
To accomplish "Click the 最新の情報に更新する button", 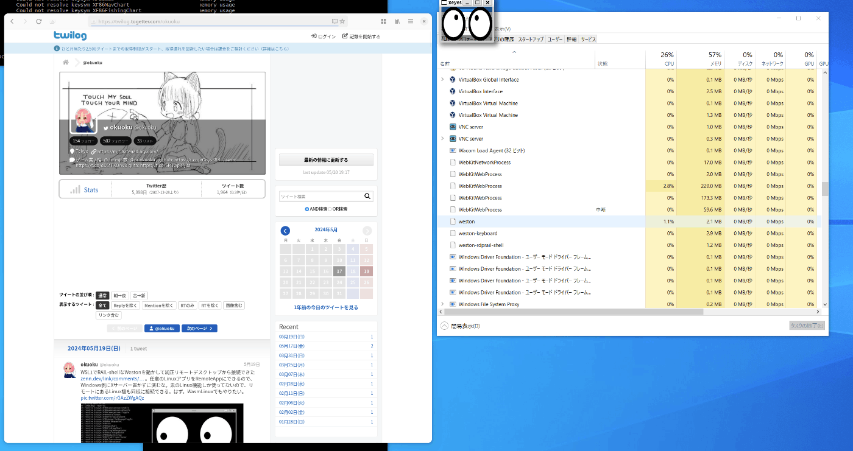I will click(326, 160).
